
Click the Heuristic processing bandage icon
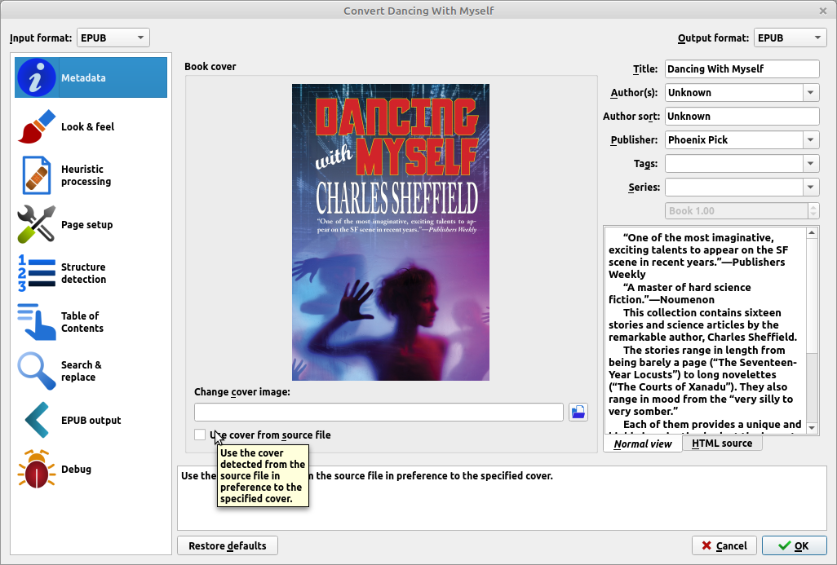tap(36, 175)
